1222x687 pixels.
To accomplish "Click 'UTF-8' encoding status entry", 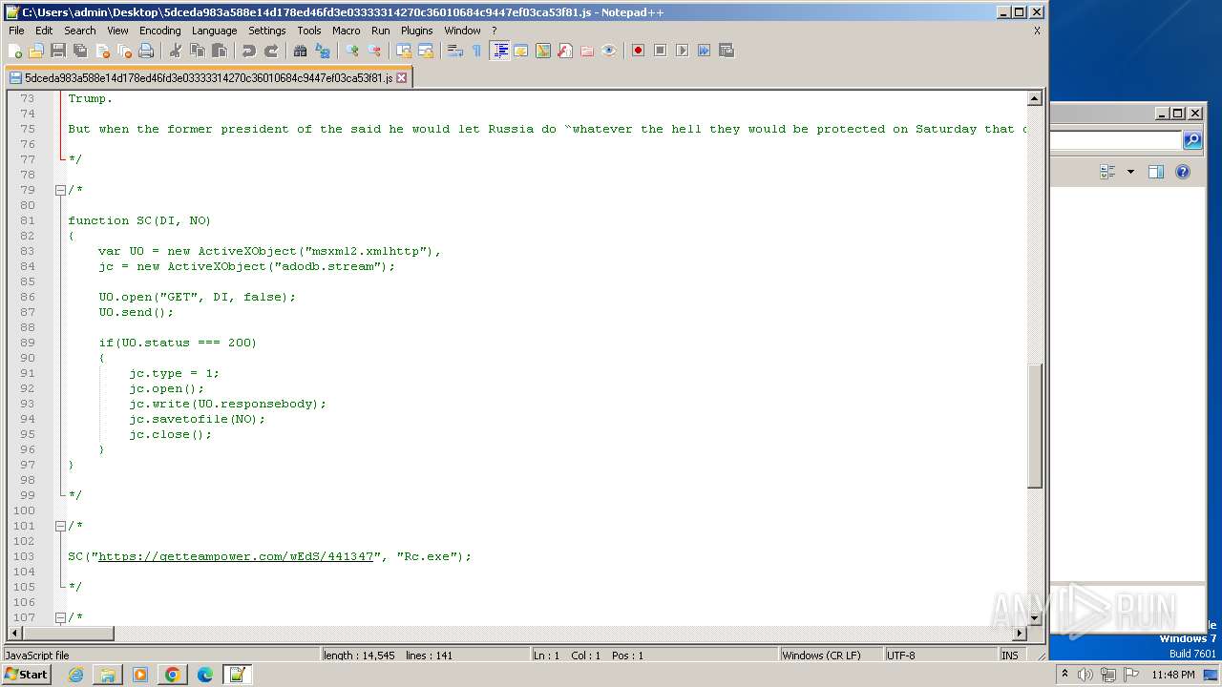I will click(x=900, y=656).
